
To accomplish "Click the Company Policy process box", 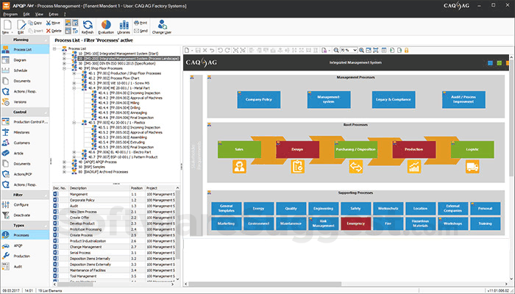I will click(259, 99).
